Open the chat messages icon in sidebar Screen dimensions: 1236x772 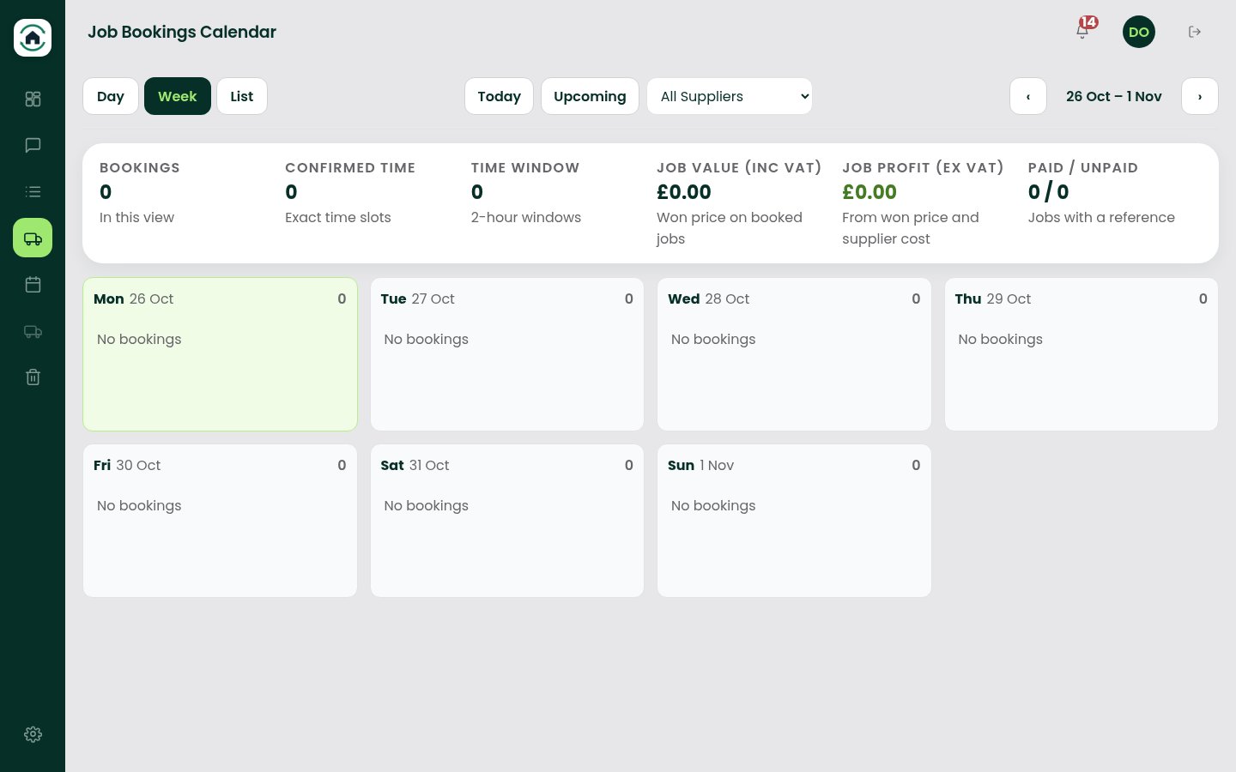click(33, 145)
